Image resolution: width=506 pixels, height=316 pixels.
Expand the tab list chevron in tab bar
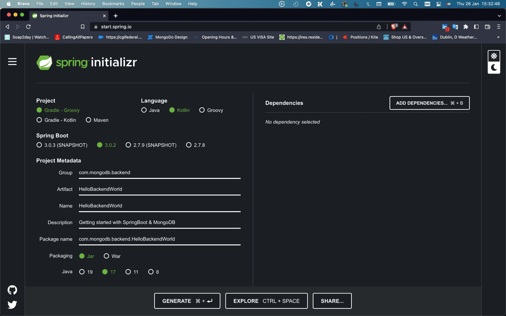(x=499, y=15)
